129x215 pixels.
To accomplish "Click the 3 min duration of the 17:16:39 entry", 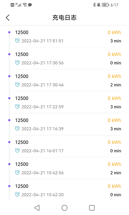I will tap(116, 129).
